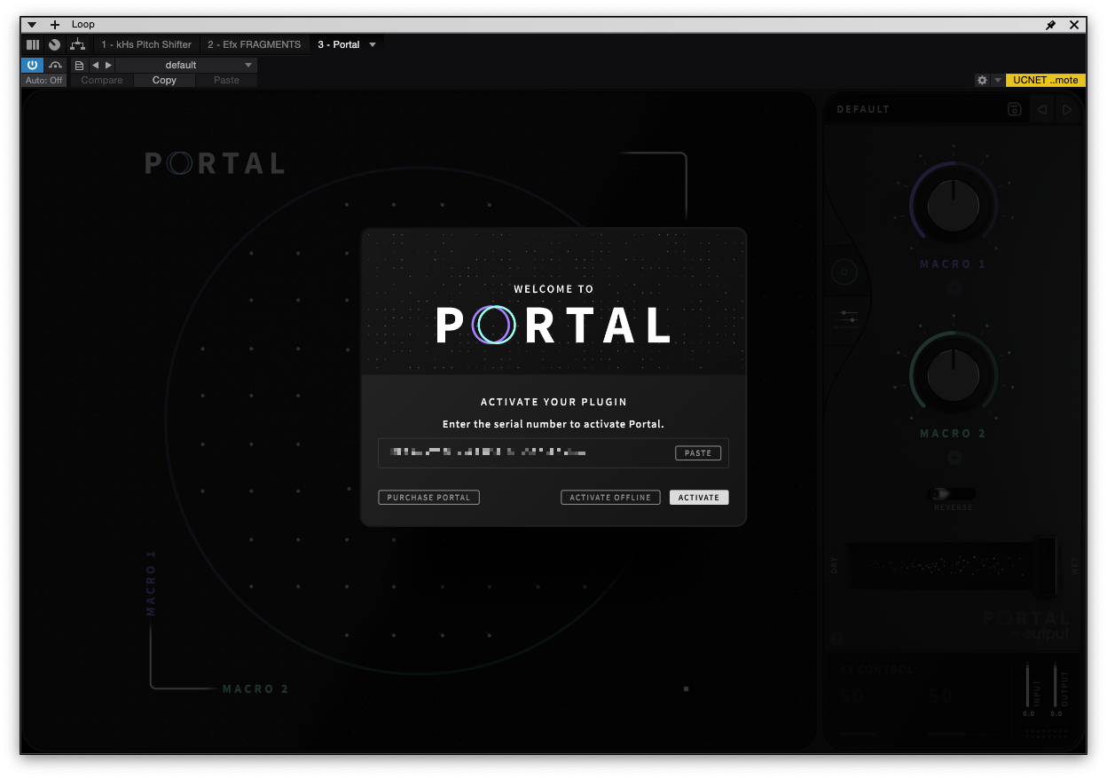The width and height of the screenshot is (1107, 778).
Task: Click PASTE in the serial field
Action: click(698, 452)
